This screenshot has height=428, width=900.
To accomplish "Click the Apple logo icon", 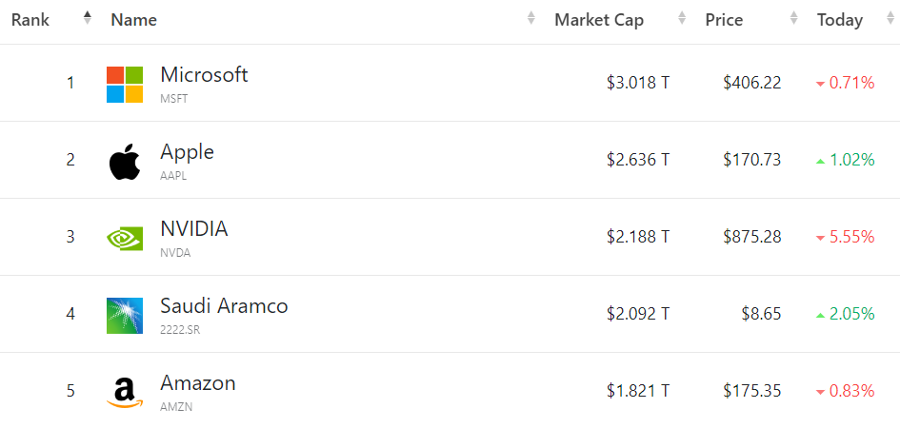I will (x=125, y=161).
